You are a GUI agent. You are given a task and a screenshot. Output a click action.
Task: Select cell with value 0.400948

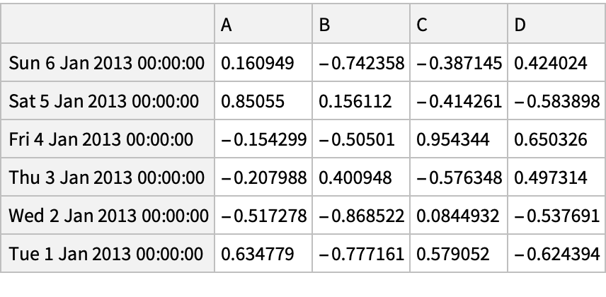(362, 177)
